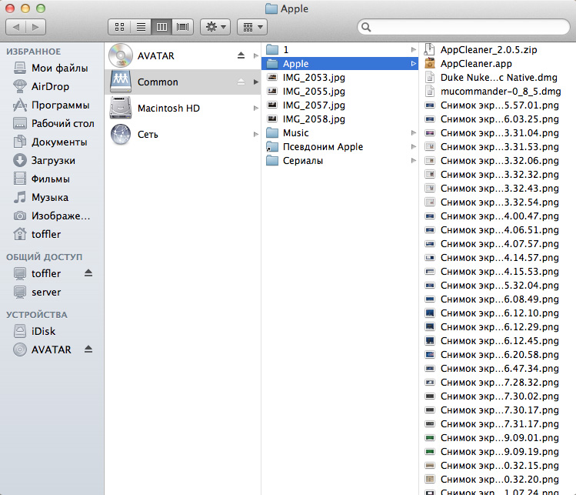
Task: Select Музыка in the sidebar
Action: click(50, 197)
